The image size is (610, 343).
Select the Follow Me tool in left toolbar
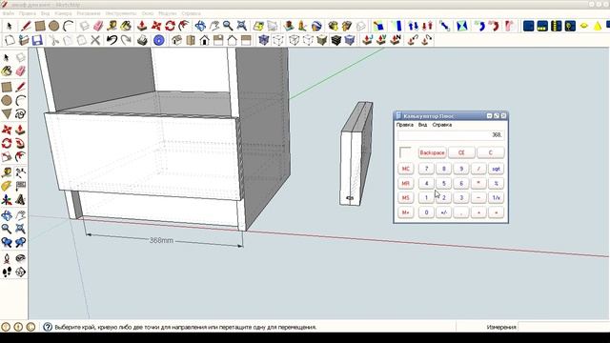20,143
